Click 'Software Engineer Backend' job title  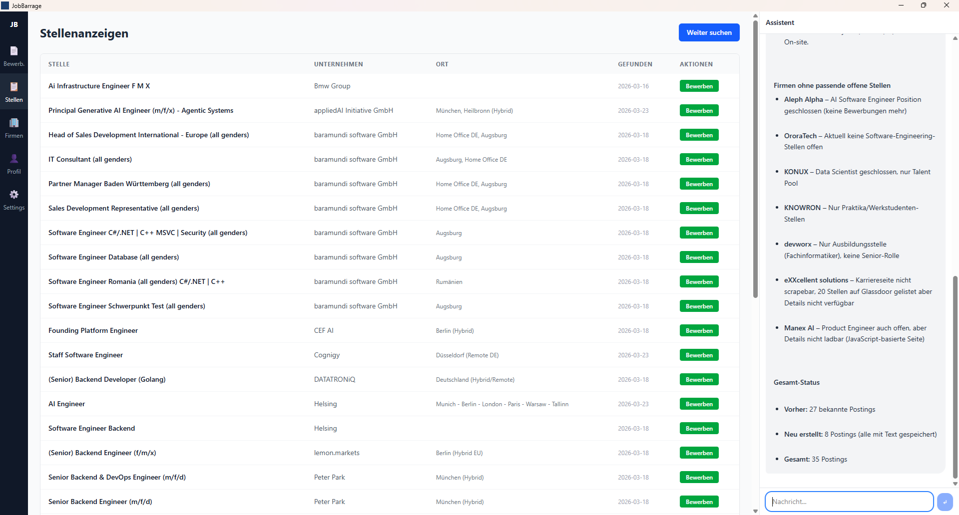91,428
